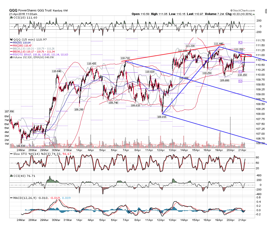The width and height of the screenshot is (267, 225).
Task: Click the R2 pivot marker
Action: point(240,43)
